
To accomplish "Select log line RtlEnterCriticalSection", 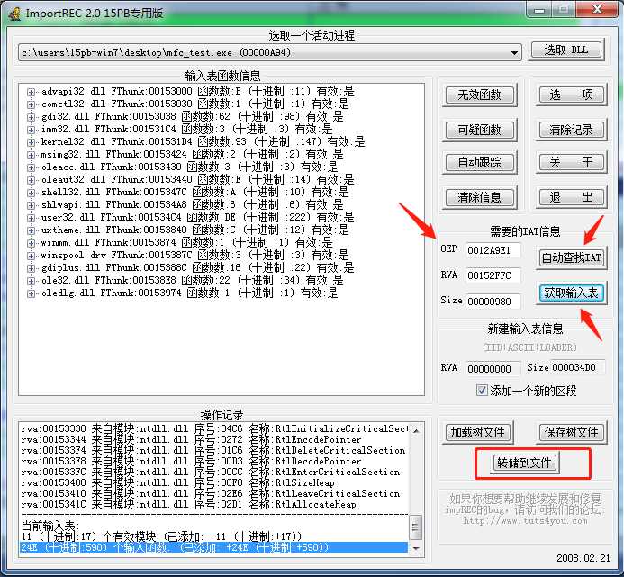I will click(210, 472).
